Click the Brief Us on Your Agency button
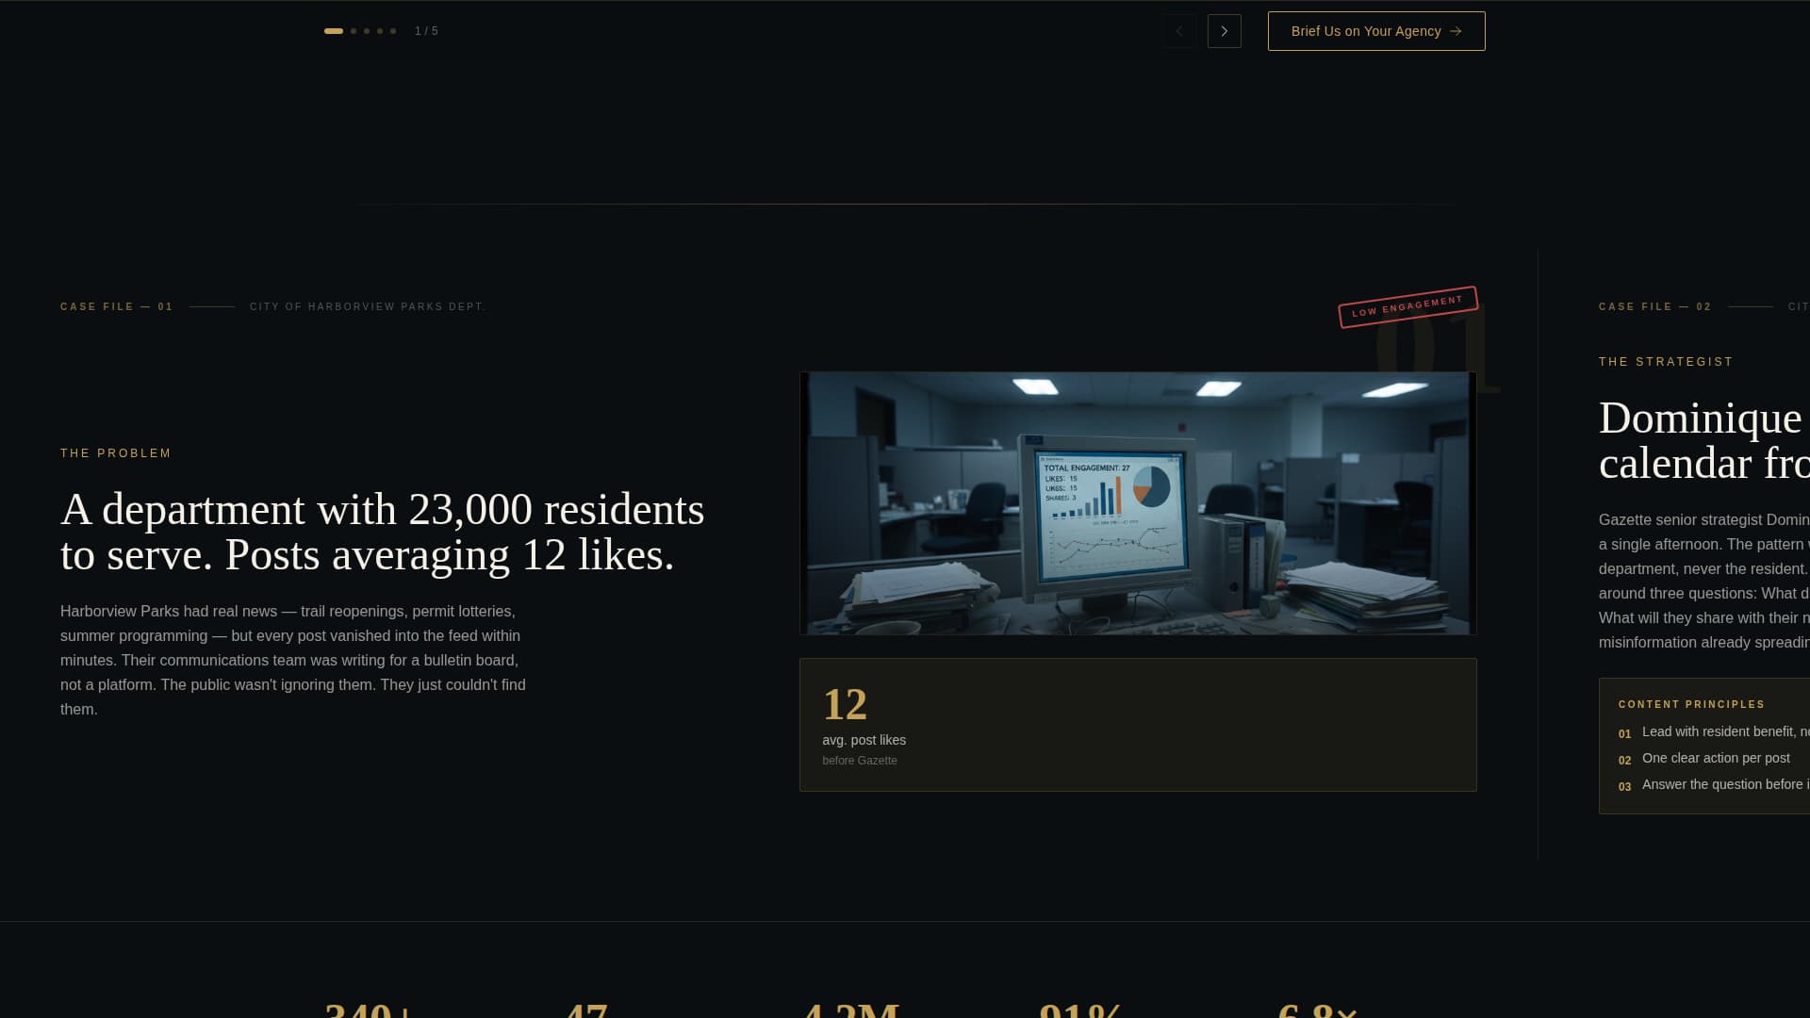 pyautogui.click(x=1375, y=31)
